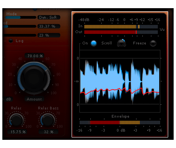Click the 23 % value field
Image resolution: width=176 pixels, height=148 pixels.
(49, 35)
